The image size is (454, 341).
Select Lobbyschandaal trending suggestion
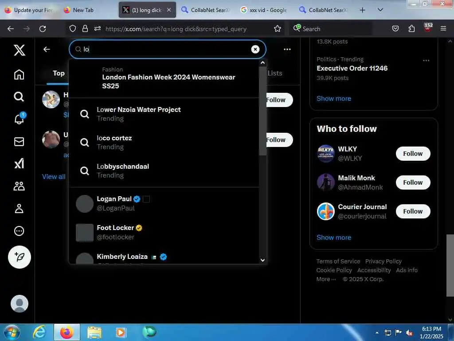coord(164,171)
